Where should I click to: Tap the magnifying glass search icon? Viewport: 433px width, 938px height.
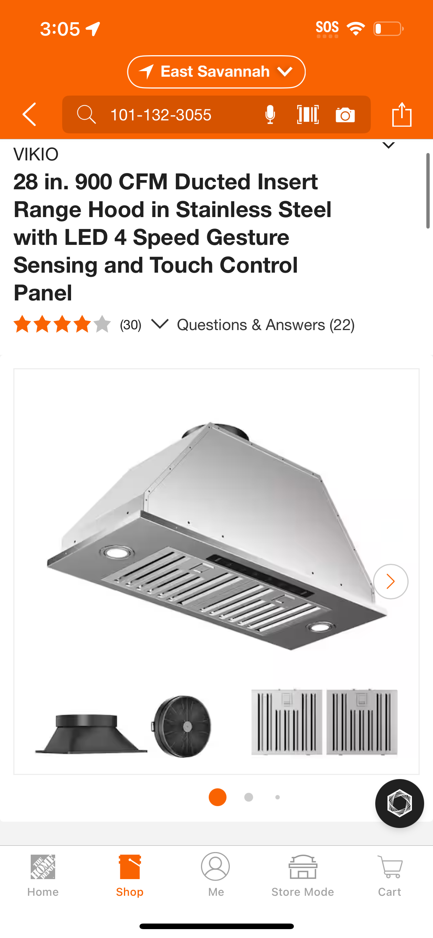(x=86, y=114)
